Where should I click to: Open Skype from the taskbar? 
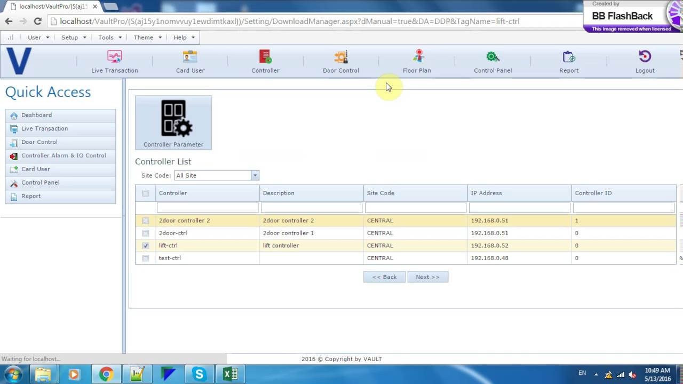(200, 374)
